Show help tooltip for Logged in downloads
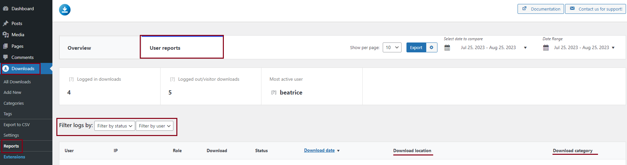Viewport: 627px width, 165px height. tap(71, 79)
